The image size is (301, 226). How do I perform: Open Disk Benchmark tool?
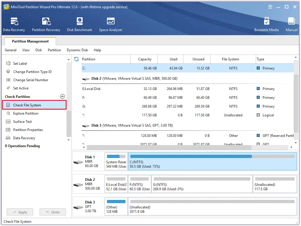pyautogui.click(x=79, y=25)
